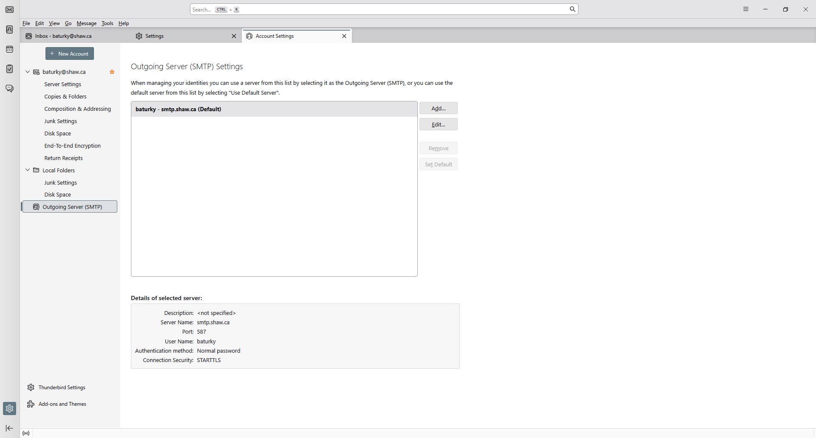Click Add... to add SMTP server
Screen dimensions: 816x438
pos(439,108)
